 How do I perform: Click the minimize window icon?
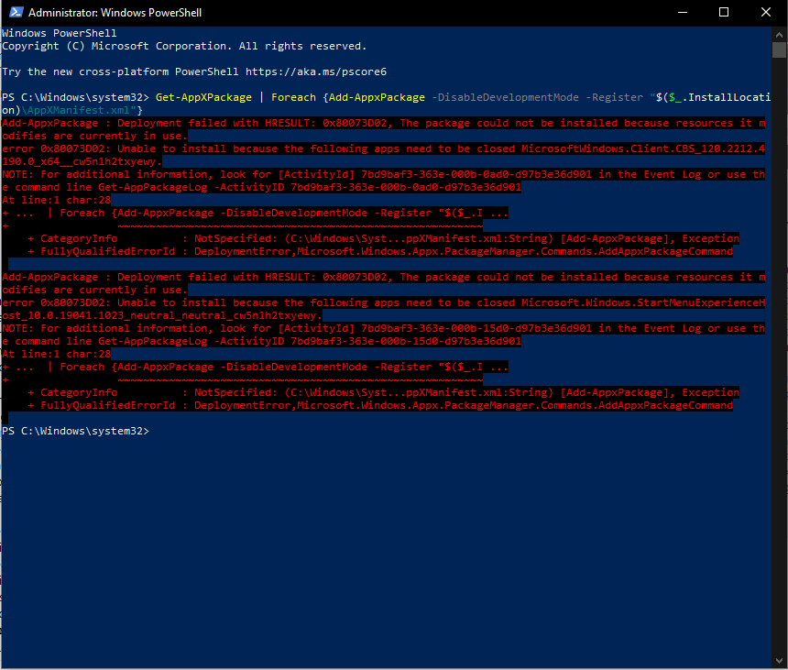point(683,13)
